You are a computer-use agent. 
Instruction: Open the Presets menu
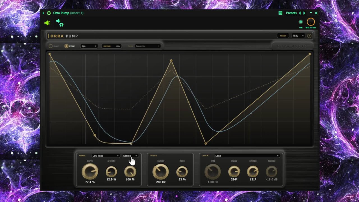(x=291, y=13)
